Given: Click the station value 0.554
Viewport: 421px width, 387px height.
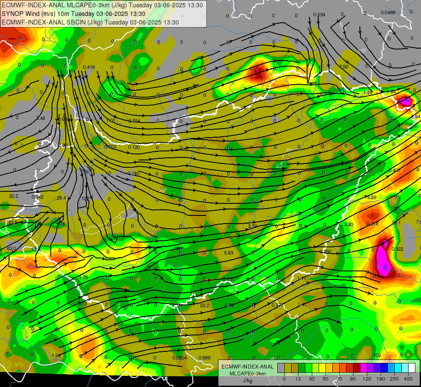Looking at the screenshot, I should coord(134,120).
